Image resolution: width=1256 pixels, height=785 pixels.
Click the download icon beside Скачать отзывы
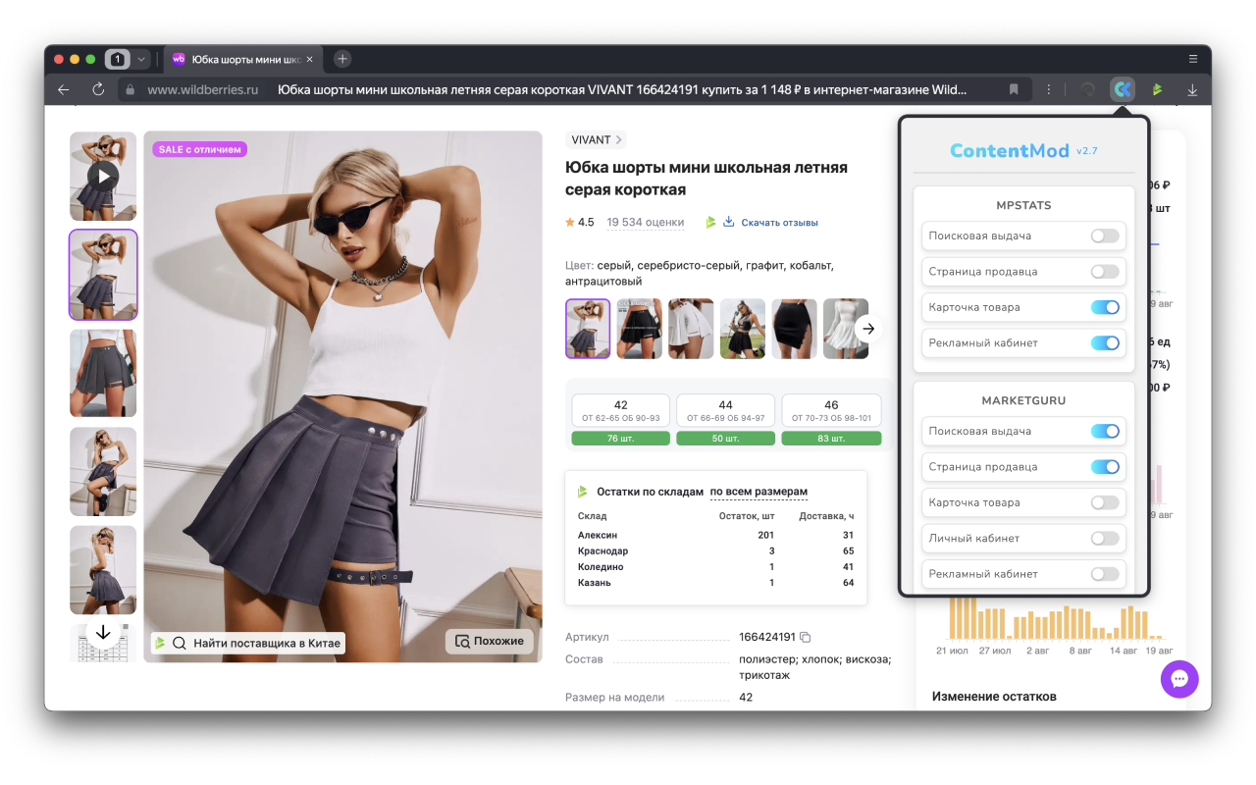[727, 222]
